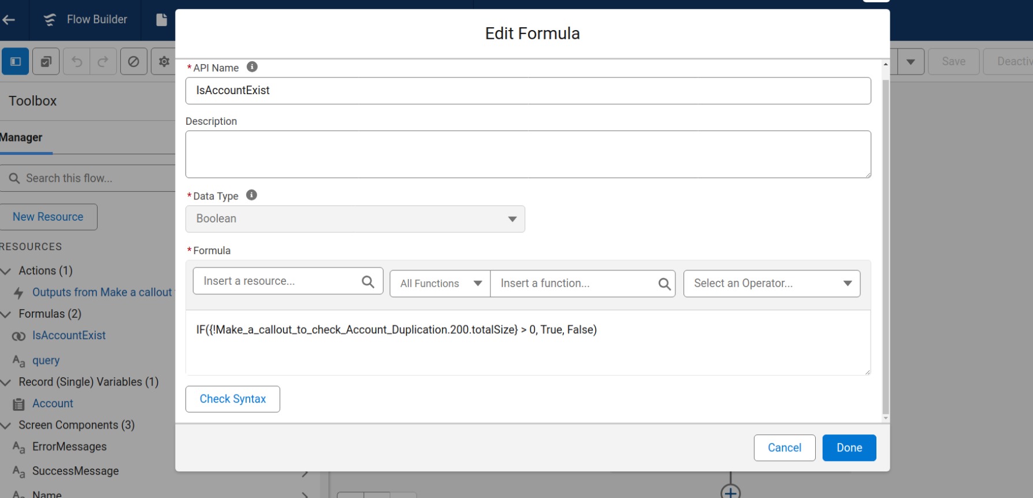Toggle the Toolbox panel icon

point(16,61)
